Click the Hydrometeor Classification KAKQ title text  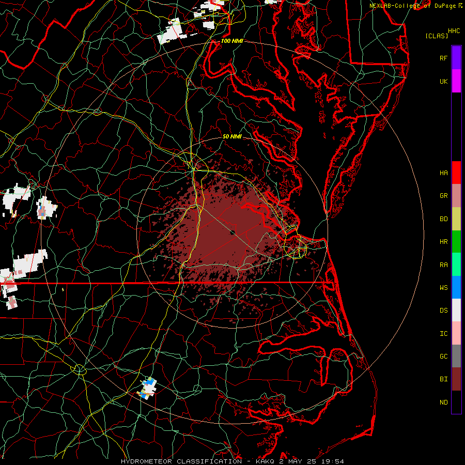232,461
